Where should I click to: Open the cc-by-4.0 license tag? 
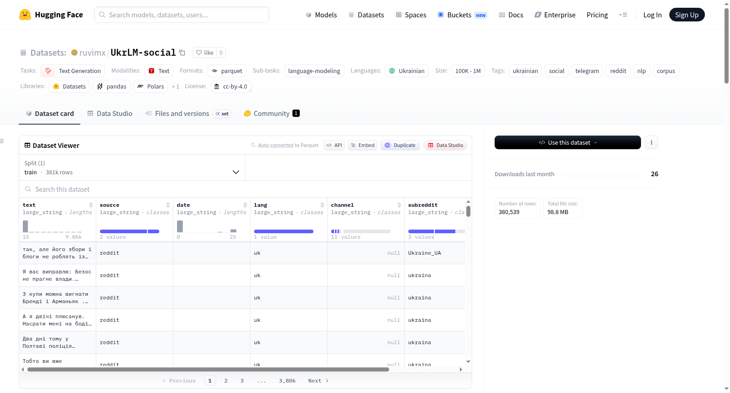(x=231, y=86)
